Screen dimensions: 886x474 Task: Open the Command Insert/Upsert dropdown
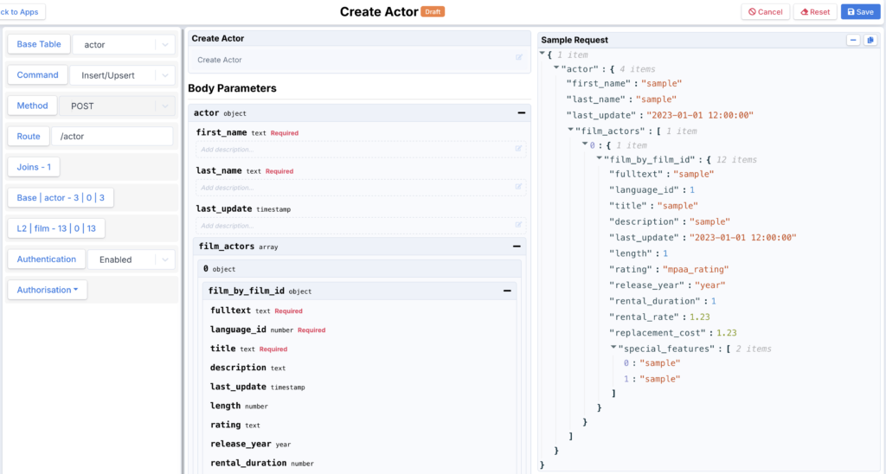pos(164,75)
